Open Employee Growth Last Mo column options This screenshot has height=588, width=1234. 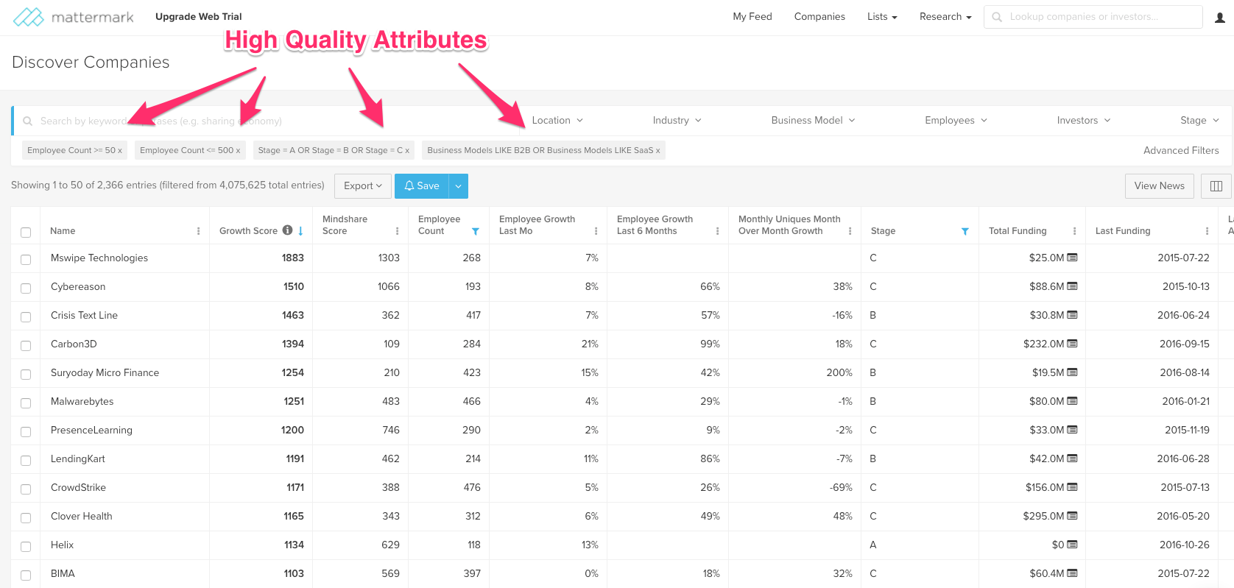click(596, 231)
